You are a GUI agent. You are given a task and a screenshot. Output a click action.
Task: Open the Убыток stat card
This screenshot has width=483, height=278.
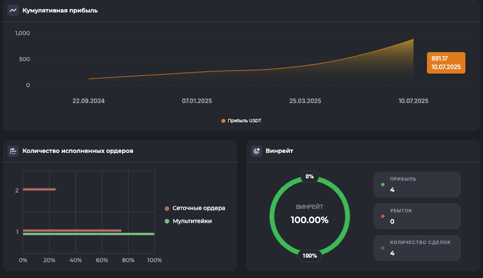coord(417,216)
